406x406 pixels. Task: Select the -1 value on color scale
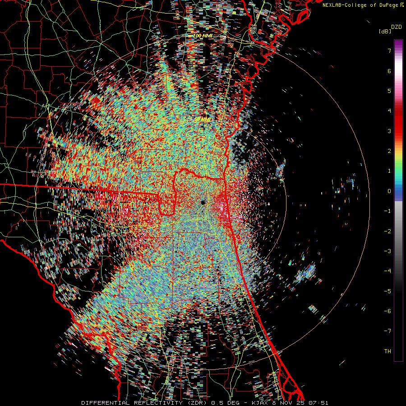click(388, 211)
